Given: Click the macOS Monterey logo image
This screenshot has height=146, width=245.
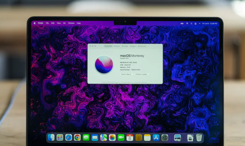Looking at the screenshot, I should click(x=104, y=64).
